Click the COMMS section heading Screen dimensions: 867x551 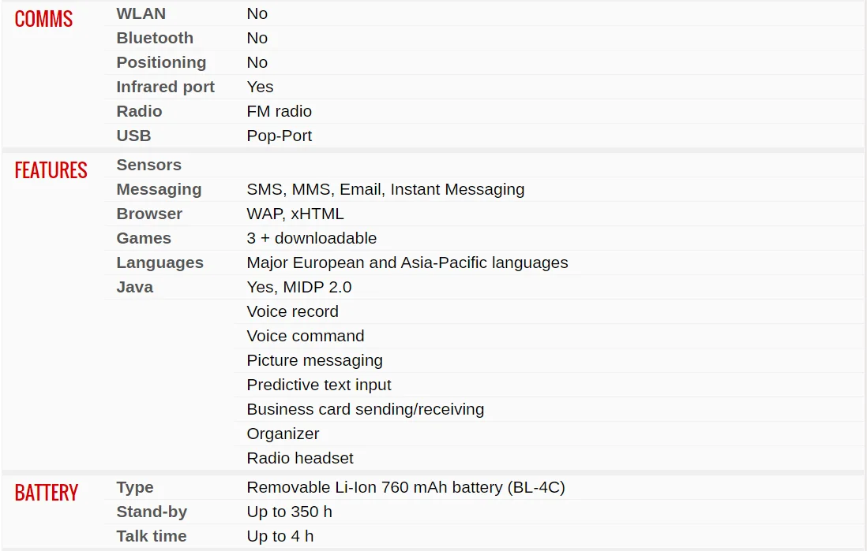tap(43, 20)
